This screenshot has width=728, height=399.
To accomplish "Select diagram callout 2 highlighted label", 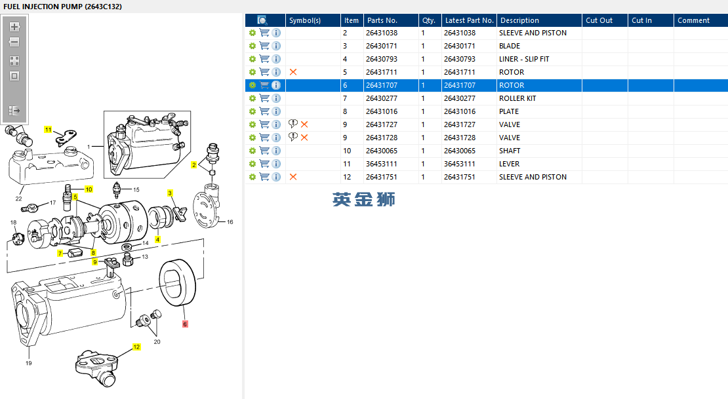I will [193, 164].
